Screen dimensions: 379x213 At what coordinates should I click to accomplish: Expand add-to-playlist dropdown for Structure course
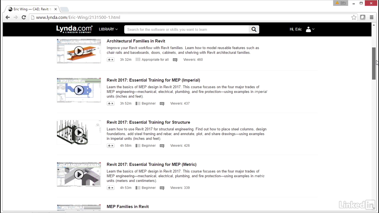(110, 146)
